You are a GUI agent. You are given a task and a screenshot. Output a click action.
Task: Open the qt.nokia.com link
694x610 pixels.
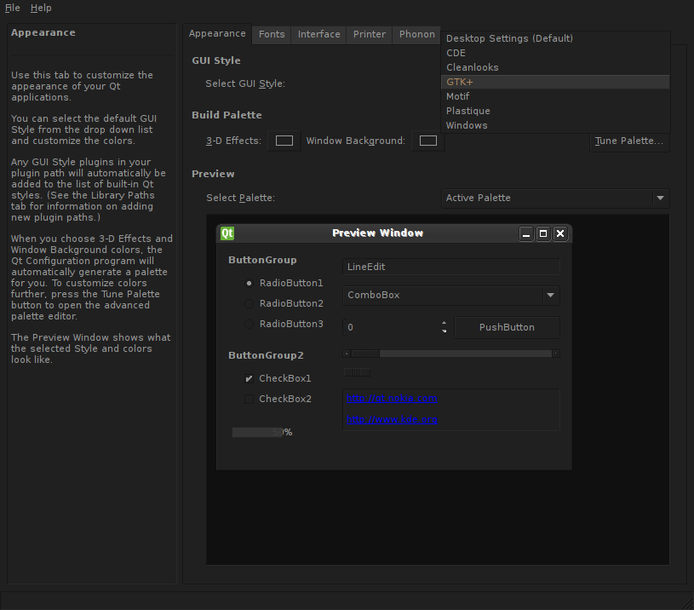click(x=392, y=399)
